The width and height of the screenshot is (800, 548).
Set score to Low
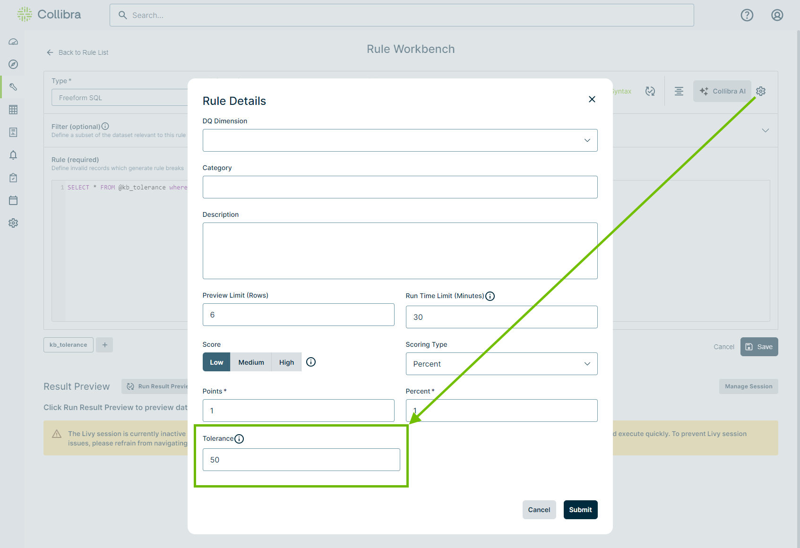[x=216, y=362]
